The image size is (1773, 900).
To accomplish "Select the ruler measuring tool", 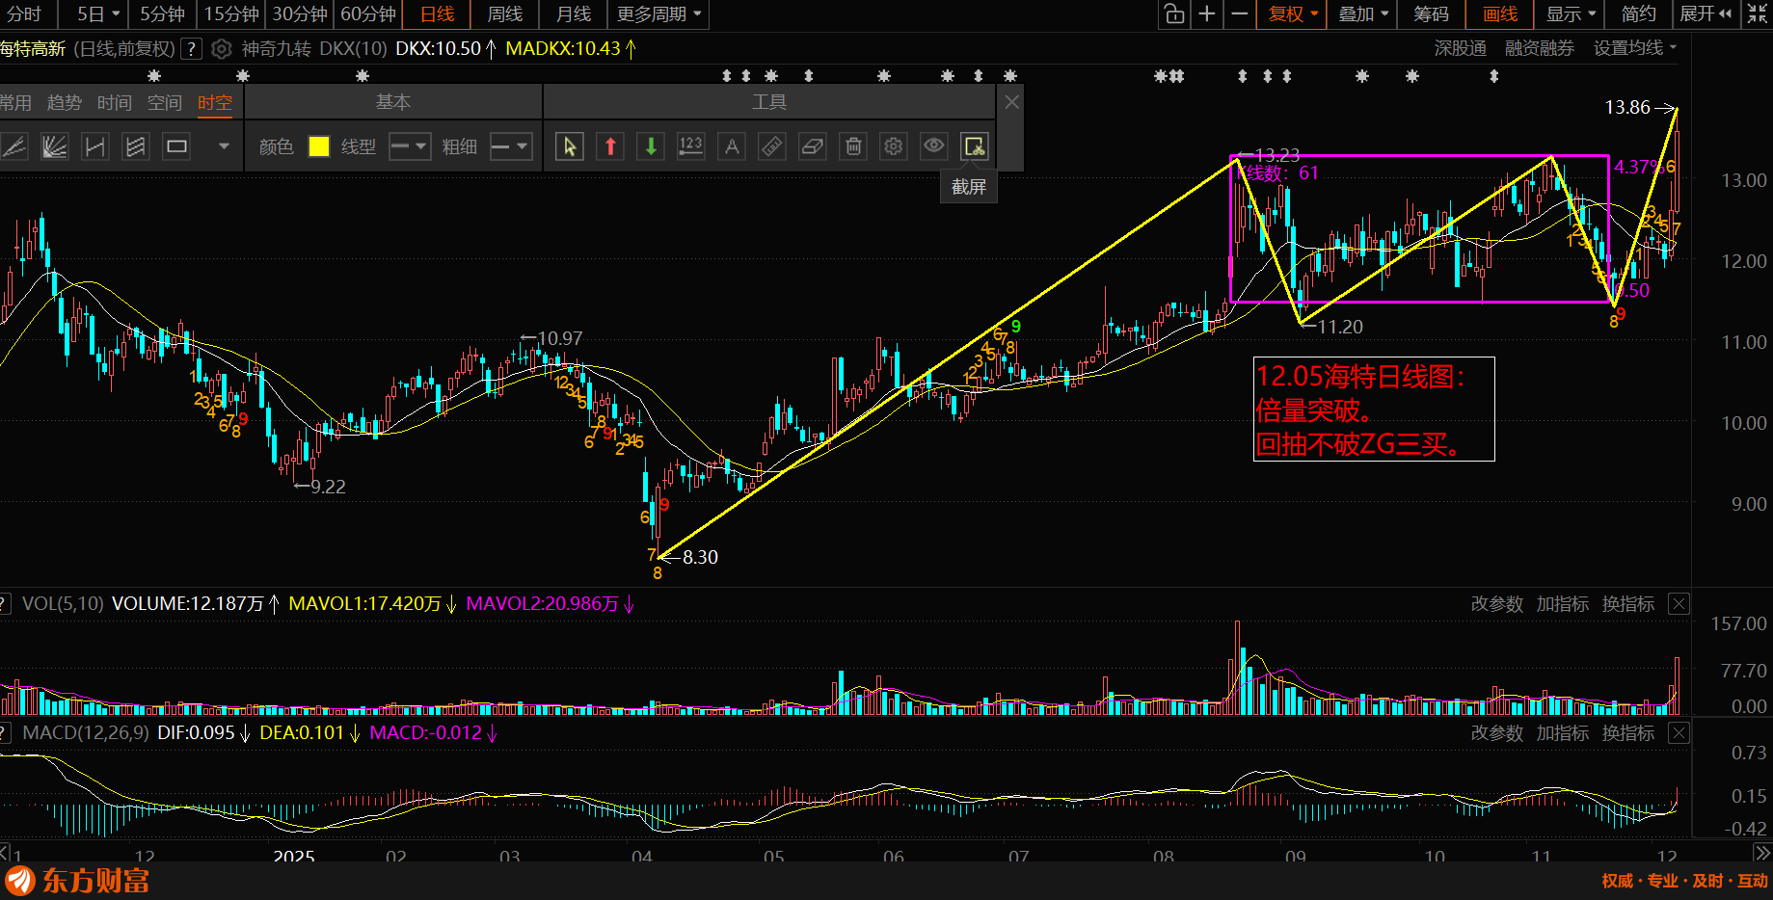I will (772, 146).
